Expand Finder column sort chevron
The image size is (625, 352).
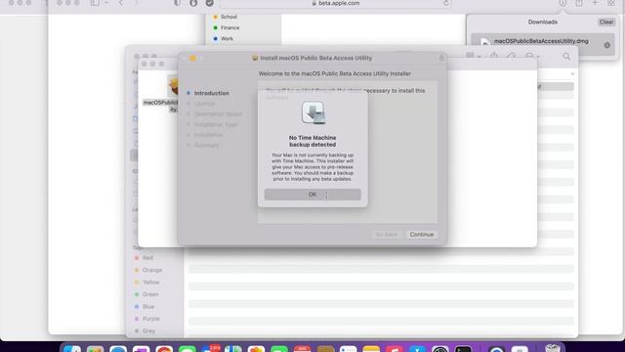point(572,74)
